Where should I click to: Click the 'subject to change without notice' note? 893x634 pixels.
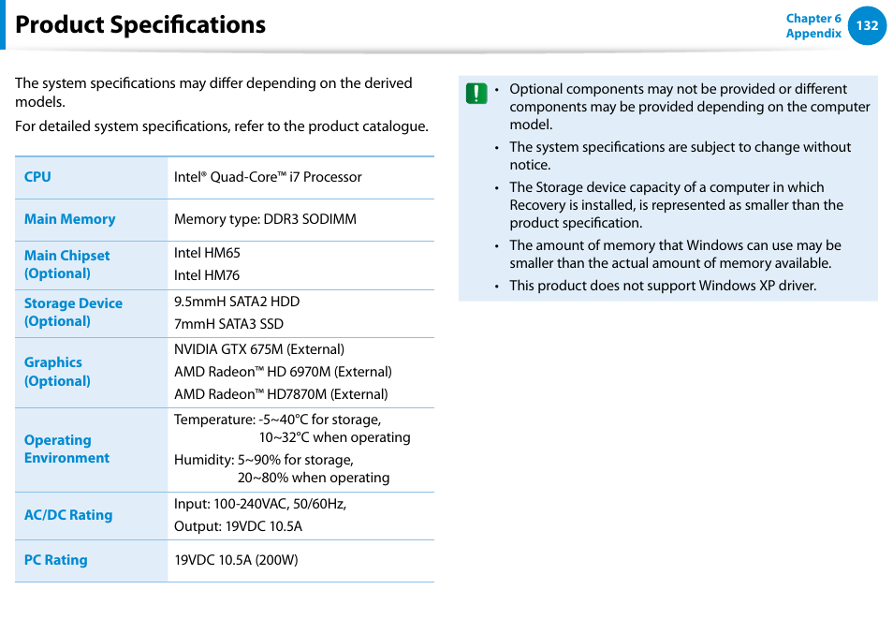[680, 155]
